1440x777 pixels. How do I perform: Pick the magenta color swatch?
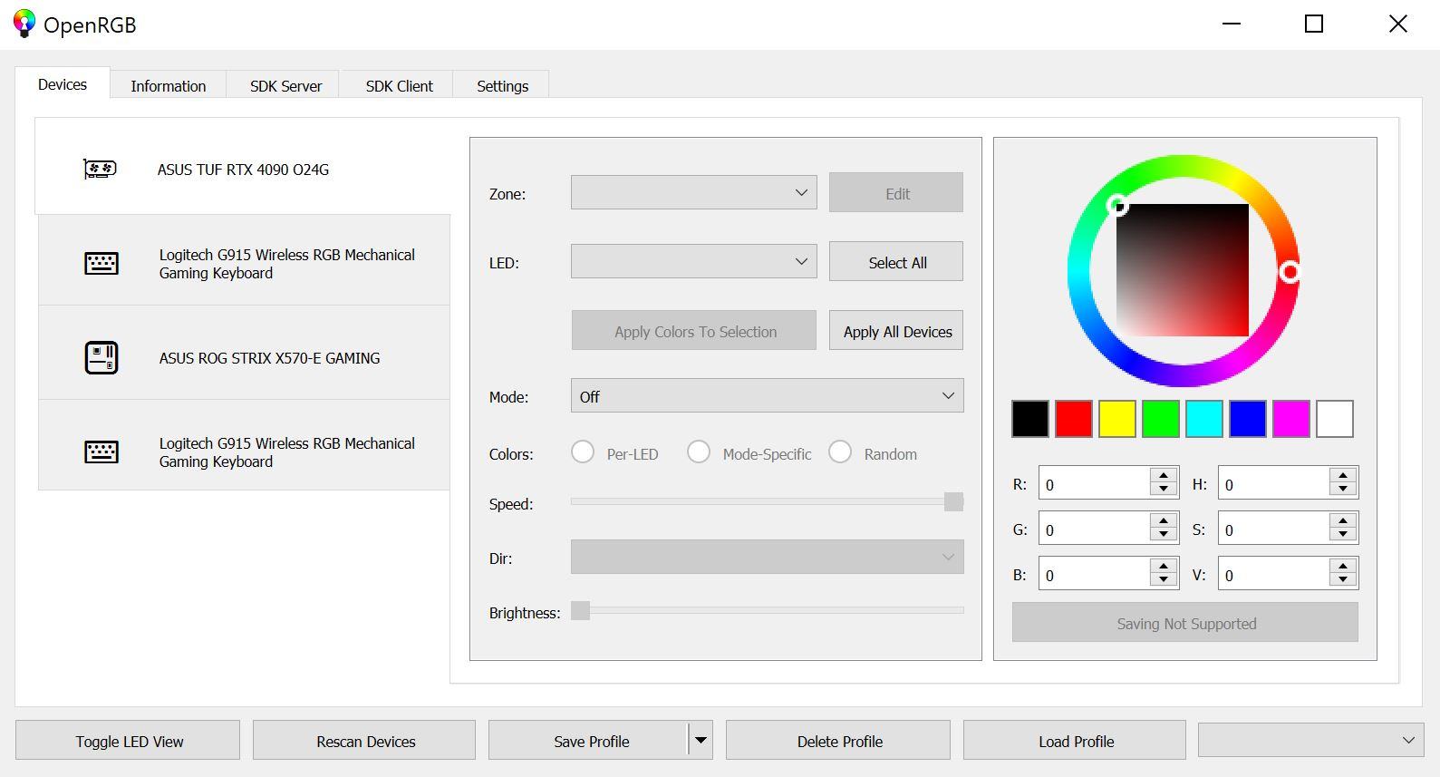1291,419
